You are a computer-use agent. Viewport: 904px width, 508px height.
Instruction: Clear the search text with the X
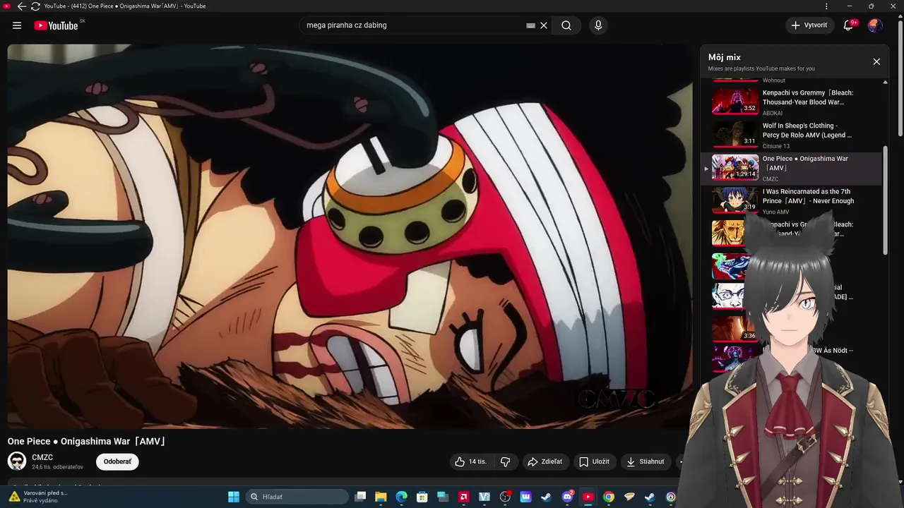point(544,25)
